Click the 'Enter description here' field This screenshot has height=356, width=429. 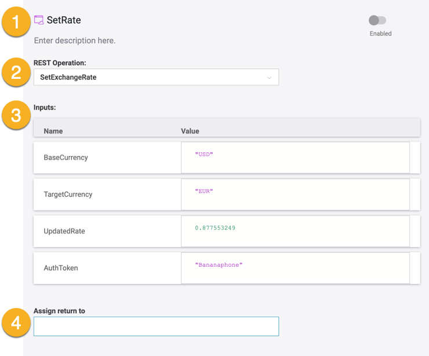click(75, 41)
